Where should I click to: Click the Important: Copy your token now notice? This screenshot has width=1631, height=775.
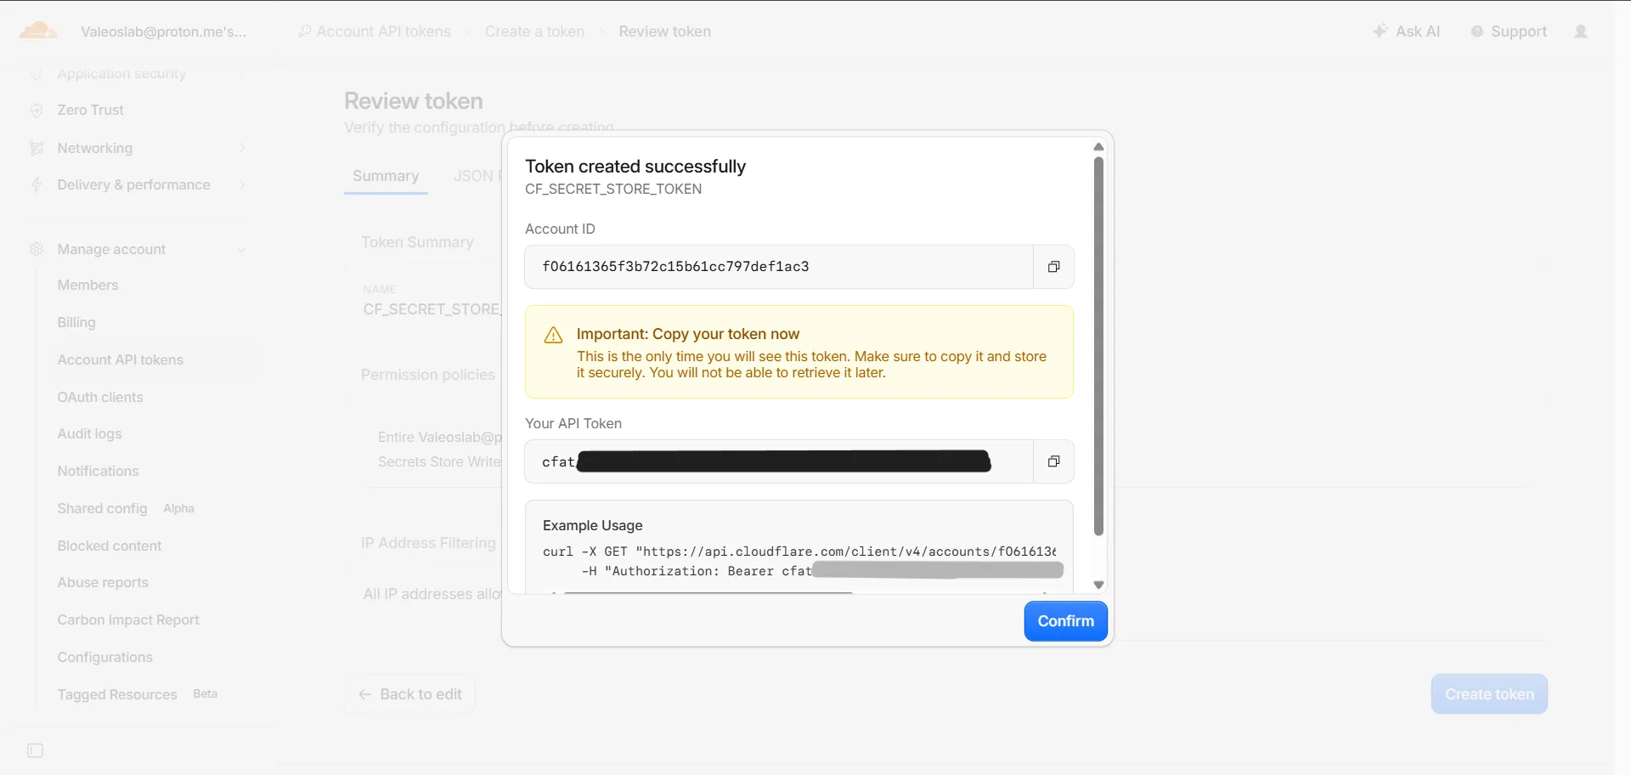(799, 352)
